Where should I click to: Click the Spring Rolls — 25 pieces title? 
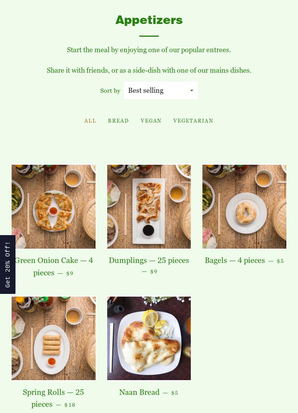pyautogui.click(x=53, y=398)
